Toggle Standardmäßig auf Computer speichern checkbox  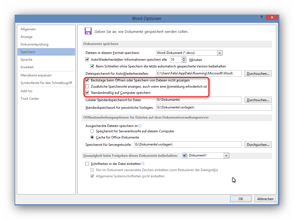[87, 93]
